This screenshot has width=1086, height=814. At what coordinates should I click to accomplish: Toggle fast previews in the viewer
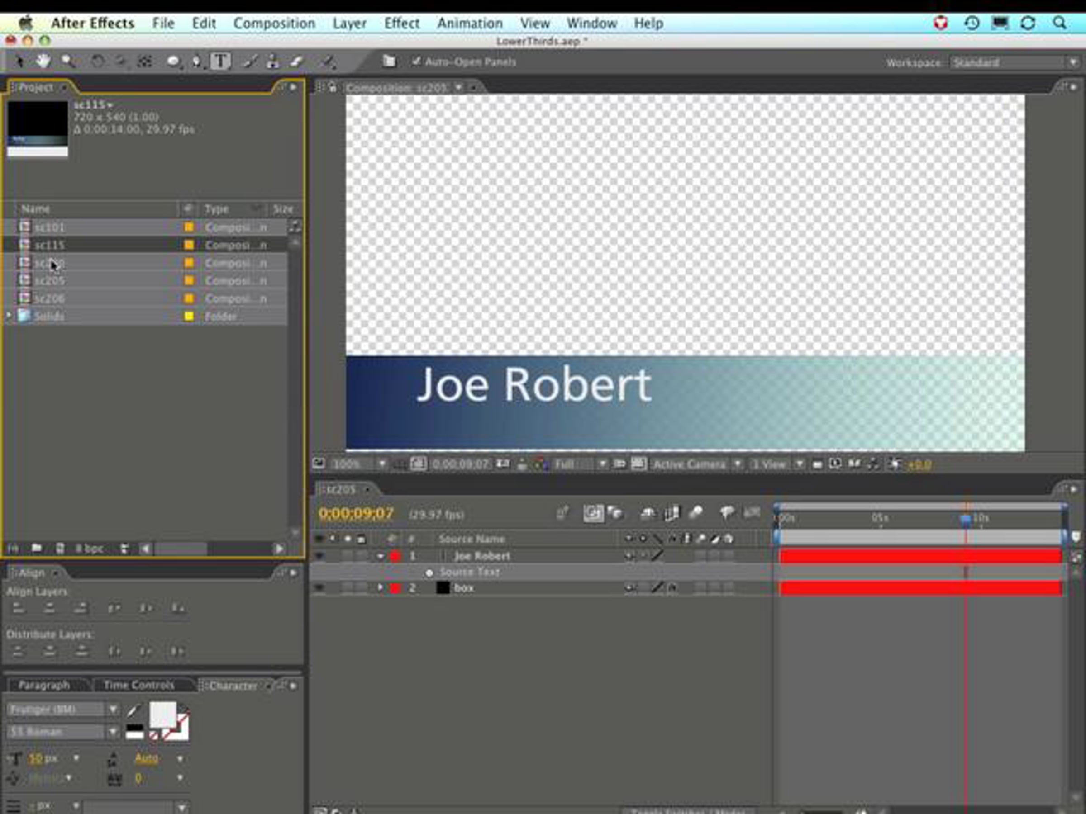tap(835, 464)
